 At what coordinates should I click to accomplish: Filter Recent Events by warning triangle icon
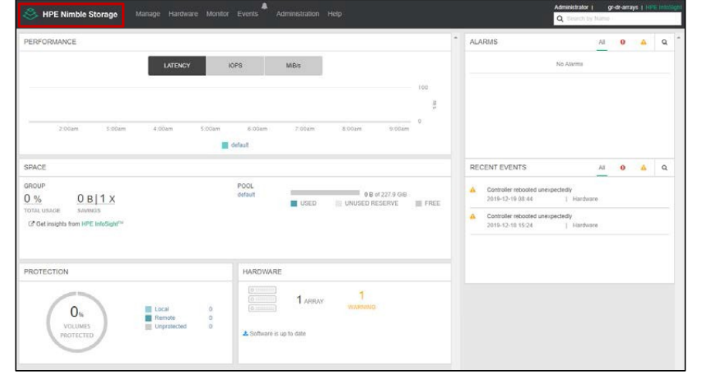tap(643, 168)
